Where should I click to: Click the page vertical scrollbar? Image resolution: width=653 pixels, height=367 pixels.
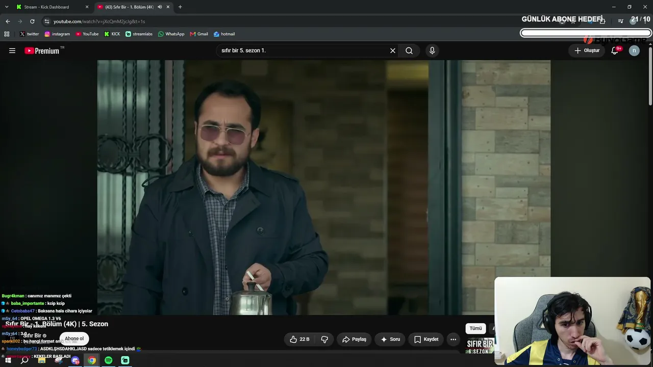[x=650, y=76]
